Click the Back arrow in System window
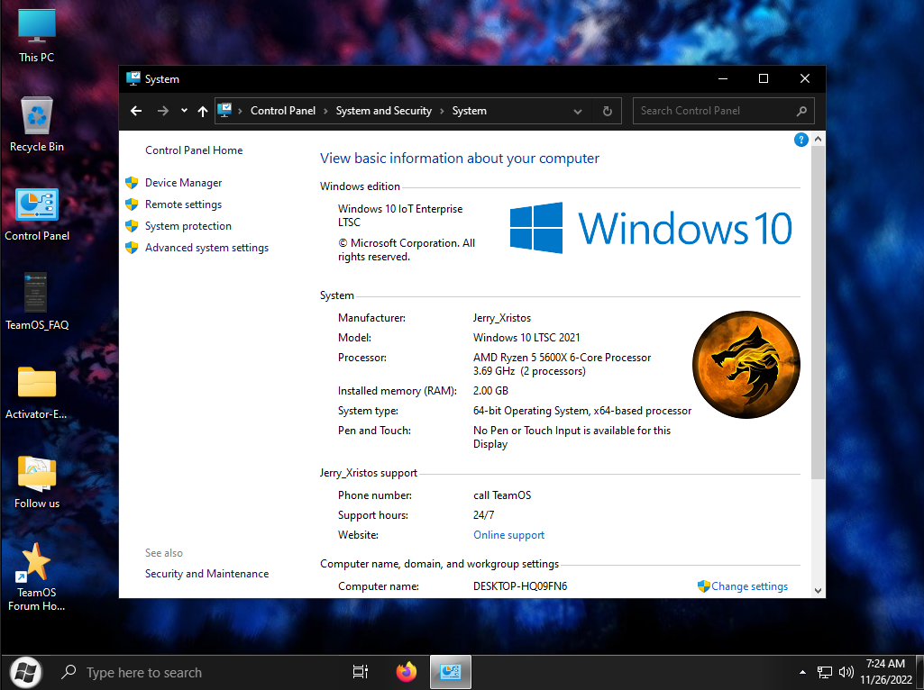Viewport: 924px width, 690px height. tap(136, 111)
